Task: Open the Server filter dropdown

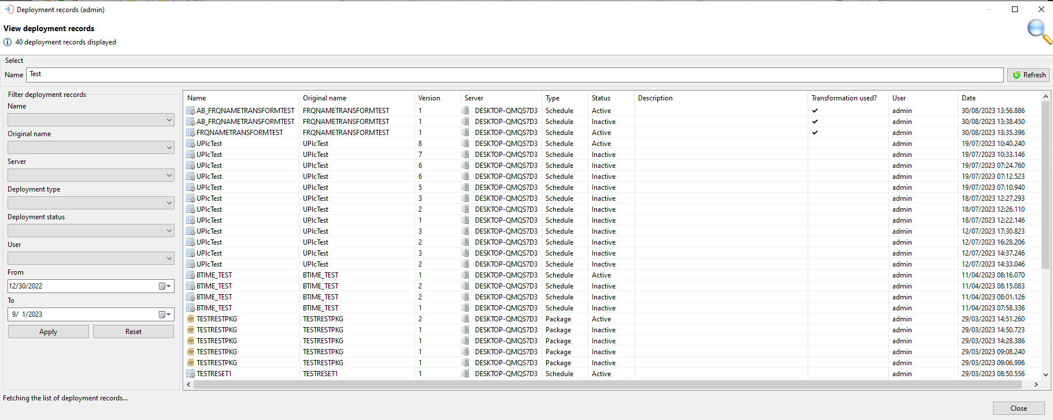Action: pos(91,175)
